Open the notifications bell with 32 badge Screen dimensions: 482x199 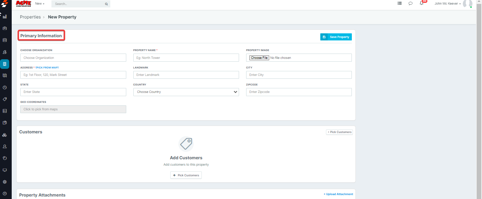[x=421, y=4]
